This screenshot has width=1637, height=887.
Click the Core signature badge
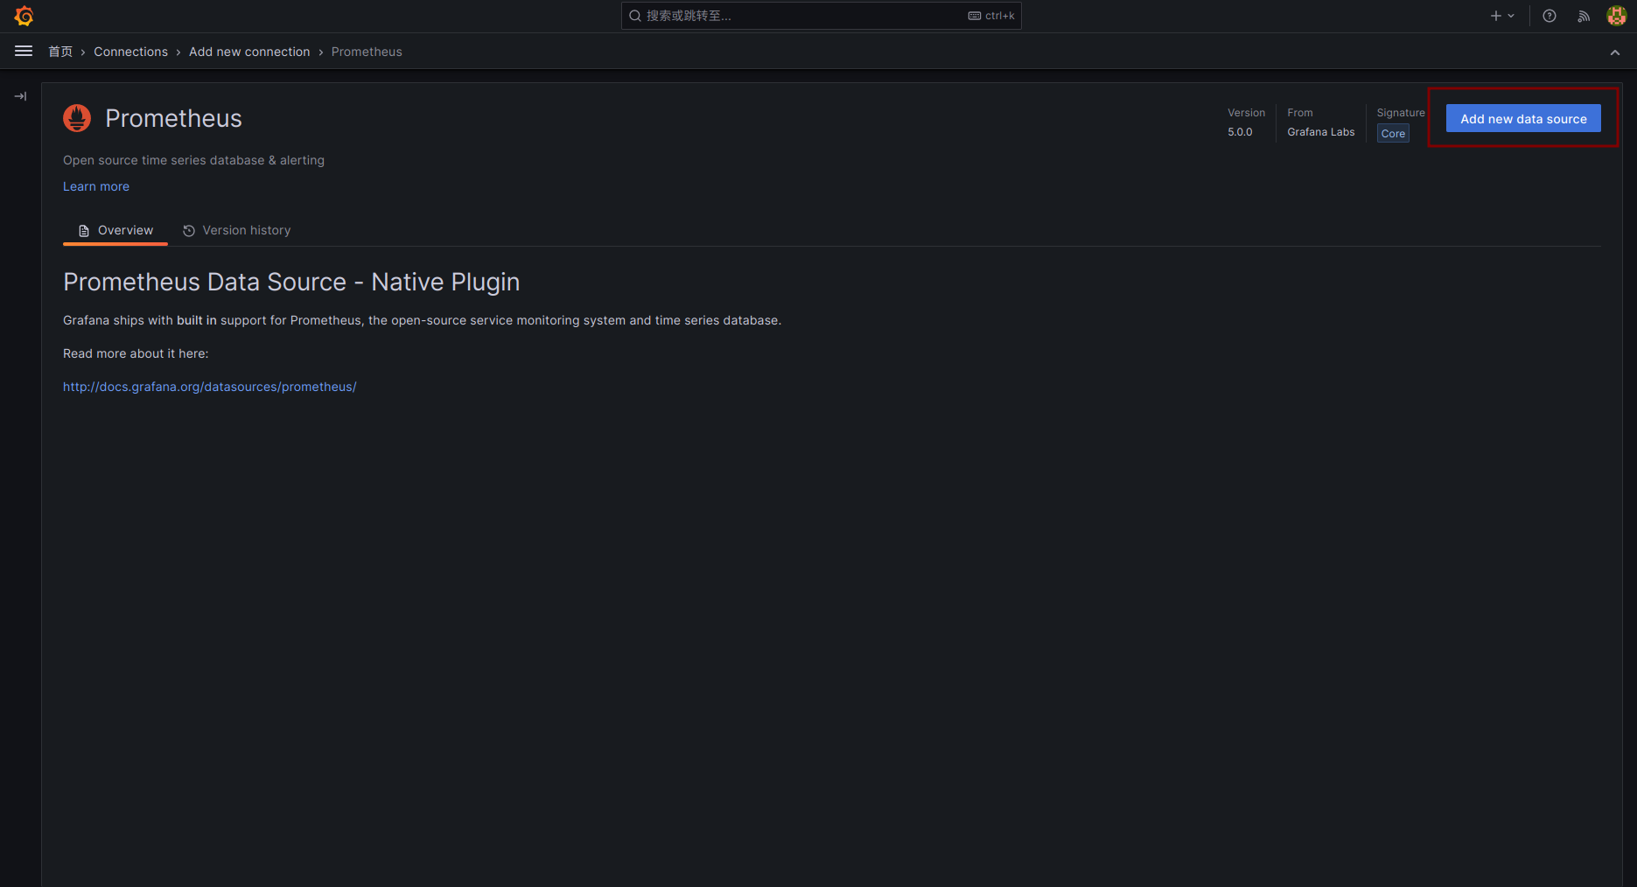pos(1393,134)
